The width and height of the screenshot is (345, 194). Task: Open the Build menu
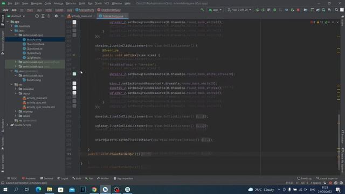[x=82, y=3]
